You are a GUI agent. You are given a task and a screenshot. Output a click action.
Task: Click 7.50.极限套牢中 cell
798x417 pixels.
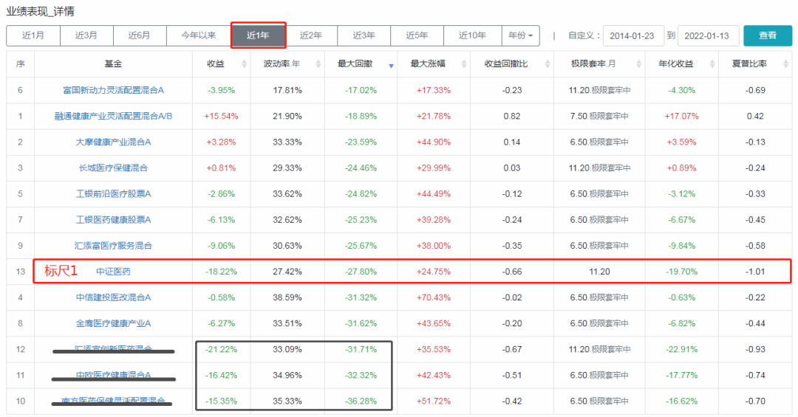[x=599, y=117]
